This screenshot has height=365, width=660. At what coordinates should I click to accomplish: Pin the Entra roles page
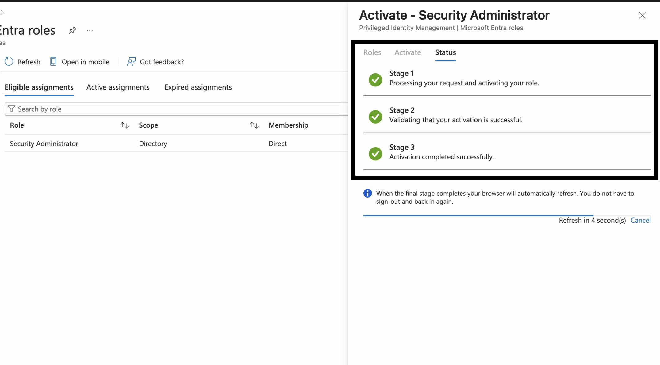coord(72,30)
